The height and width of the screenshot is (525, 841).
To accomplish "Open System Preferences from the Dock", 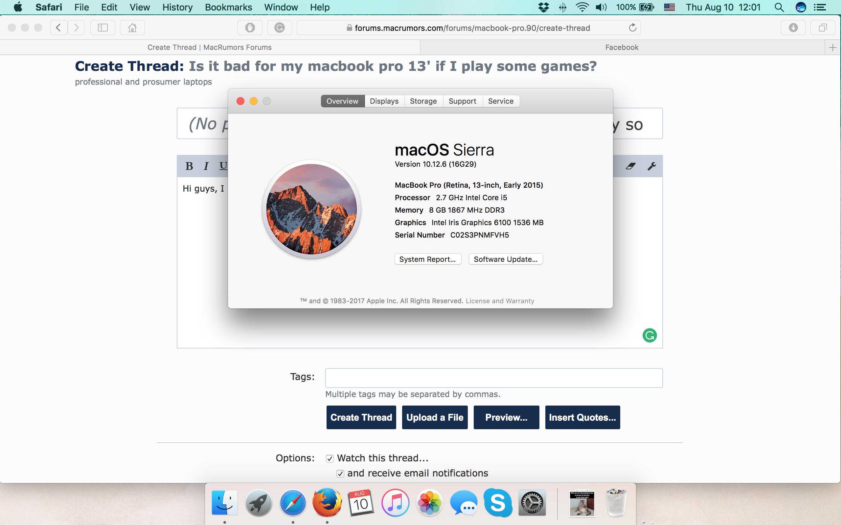I will coord(532,503).
